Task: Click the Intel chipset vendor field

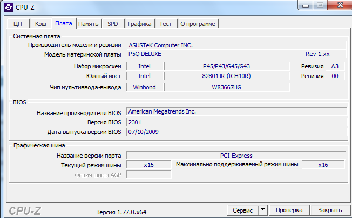Action: [145, 66]
